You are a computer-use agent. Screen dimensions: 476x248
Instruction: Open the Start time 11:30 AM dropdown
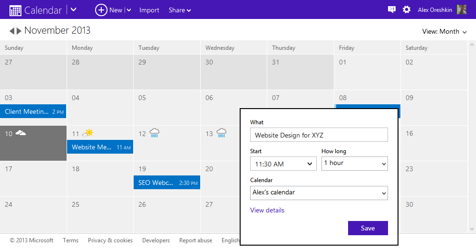[283, 164]
